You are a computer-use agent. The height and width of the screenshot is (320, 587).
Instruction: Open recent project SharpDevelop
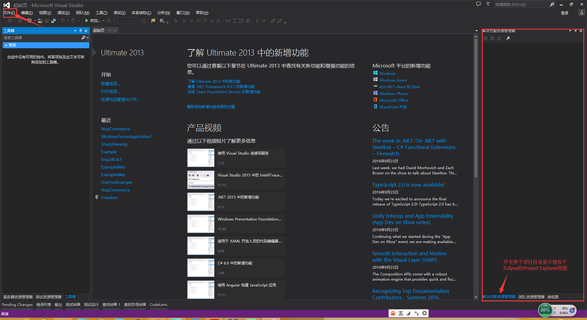tap(114, 144)
